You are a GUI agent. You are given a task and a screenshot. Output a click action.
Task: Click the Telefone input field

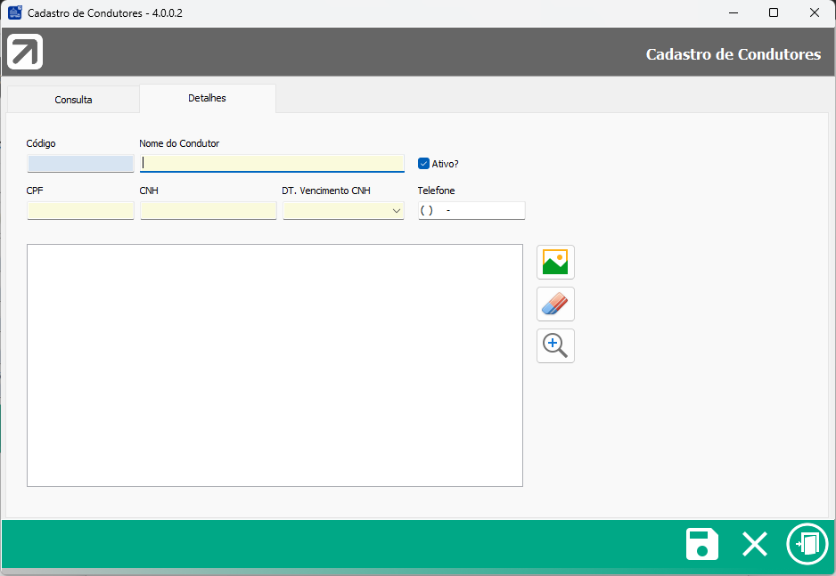471,211
